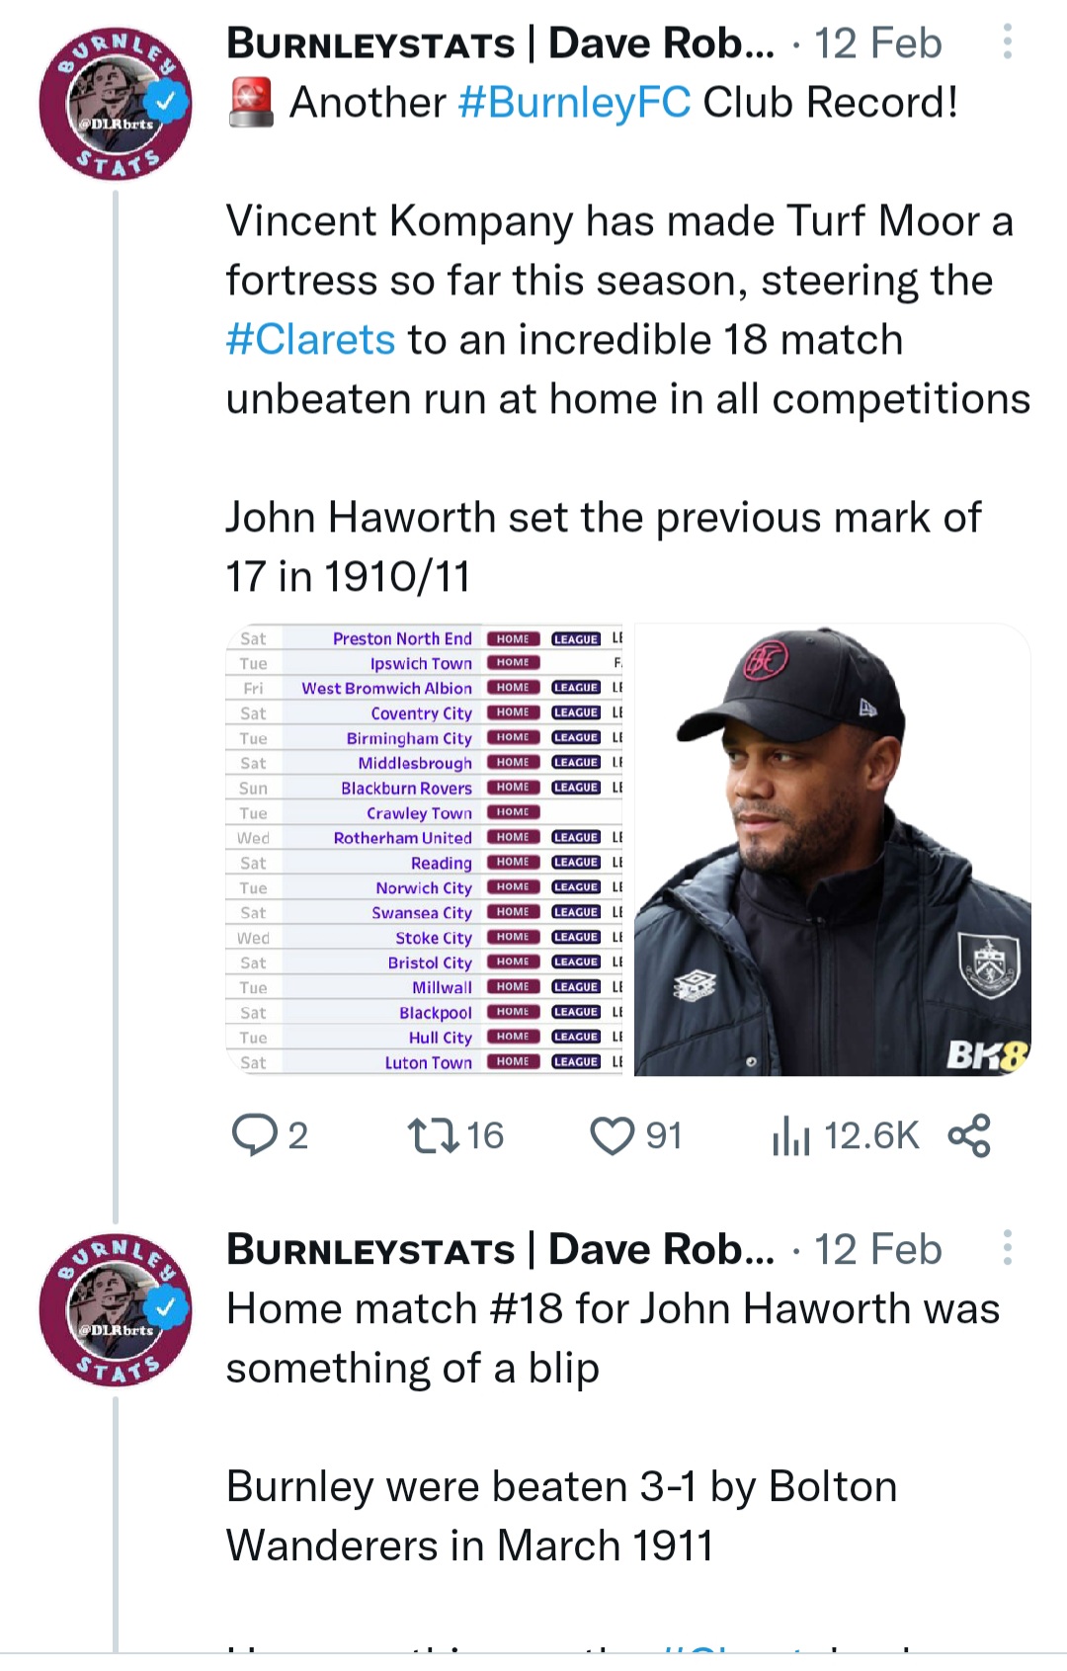Open BurnleyStats avatar on first tweet
Screen dimensions: 1067x1671
tap(116, 105)
